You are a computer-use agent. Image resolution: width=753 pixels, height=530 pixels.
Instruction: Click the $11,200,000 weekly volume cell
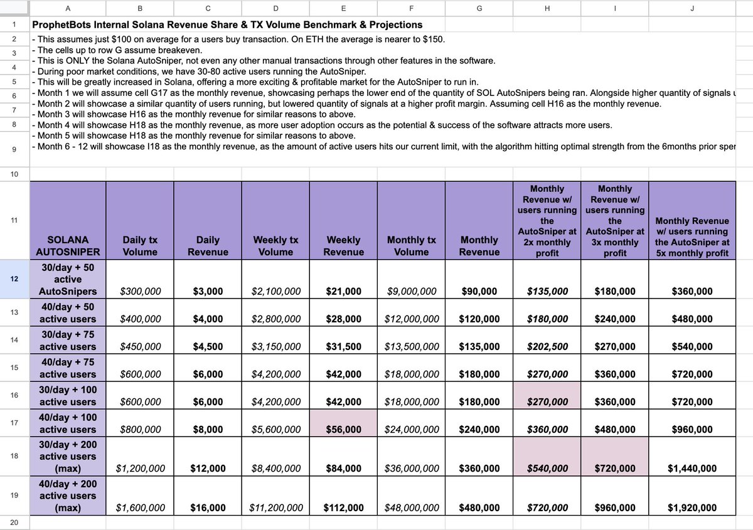click(x=275, y=496)
